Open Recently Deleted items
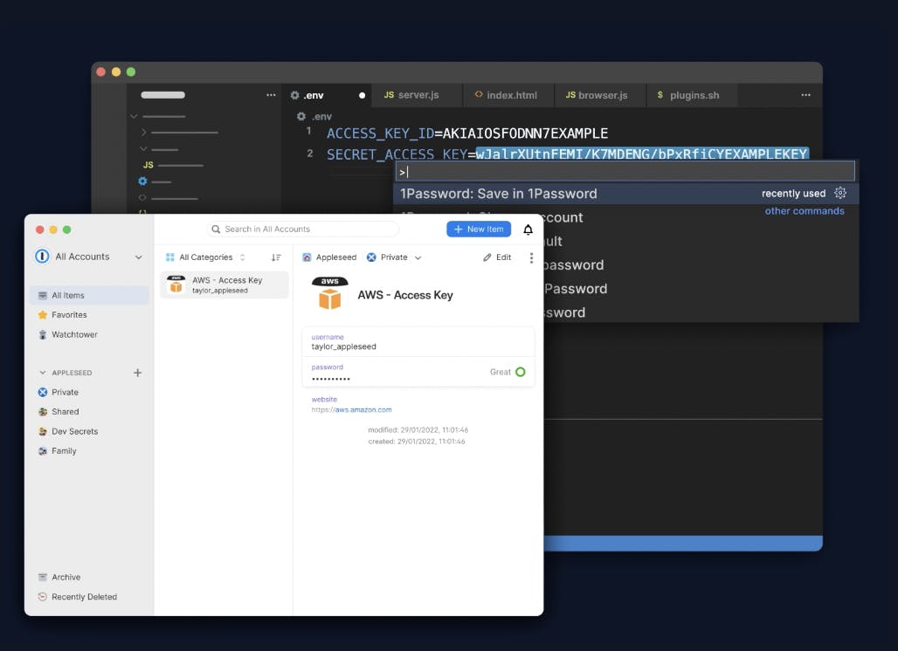 pyautogui.click(x=84, y=597)
